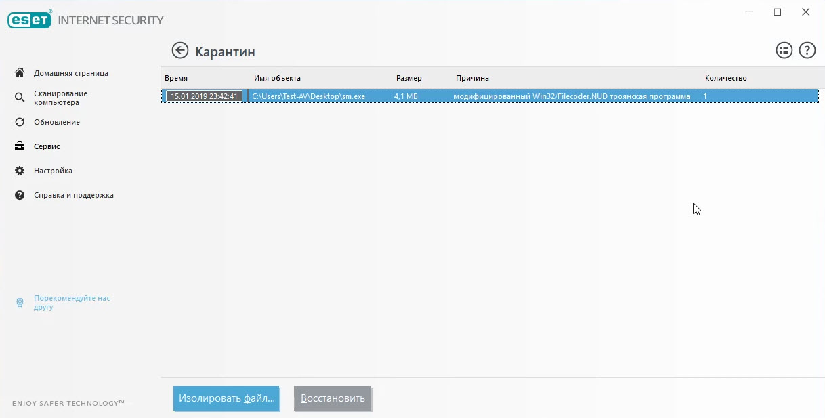Click the refresh icon for Обновление
This screenshot has height=418, width=825.
(20, 122)
